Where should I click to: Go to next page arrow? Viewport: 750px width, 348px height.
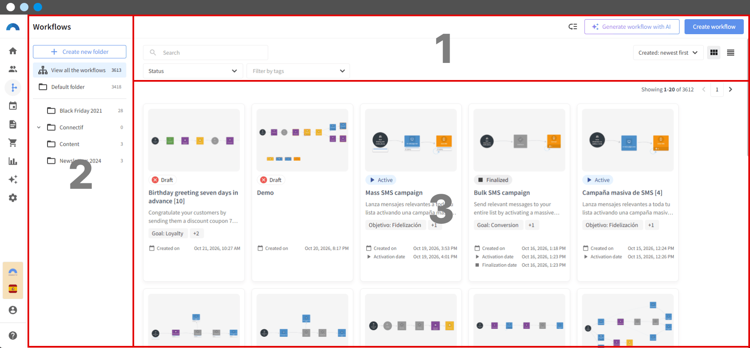(x=730, y=90)
